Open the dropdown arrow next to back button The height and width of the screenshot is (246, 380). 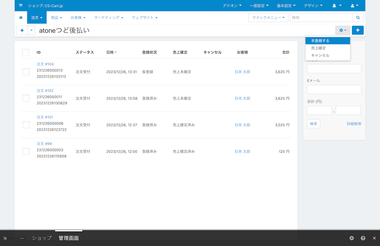(x=32, y=30)
